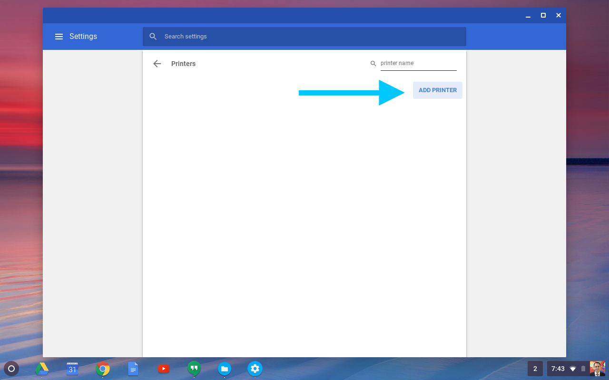Screen dimensions: 609x380
Task: Click the Wi-Fi icon in the status tray
Action: (x=573, y=369)
